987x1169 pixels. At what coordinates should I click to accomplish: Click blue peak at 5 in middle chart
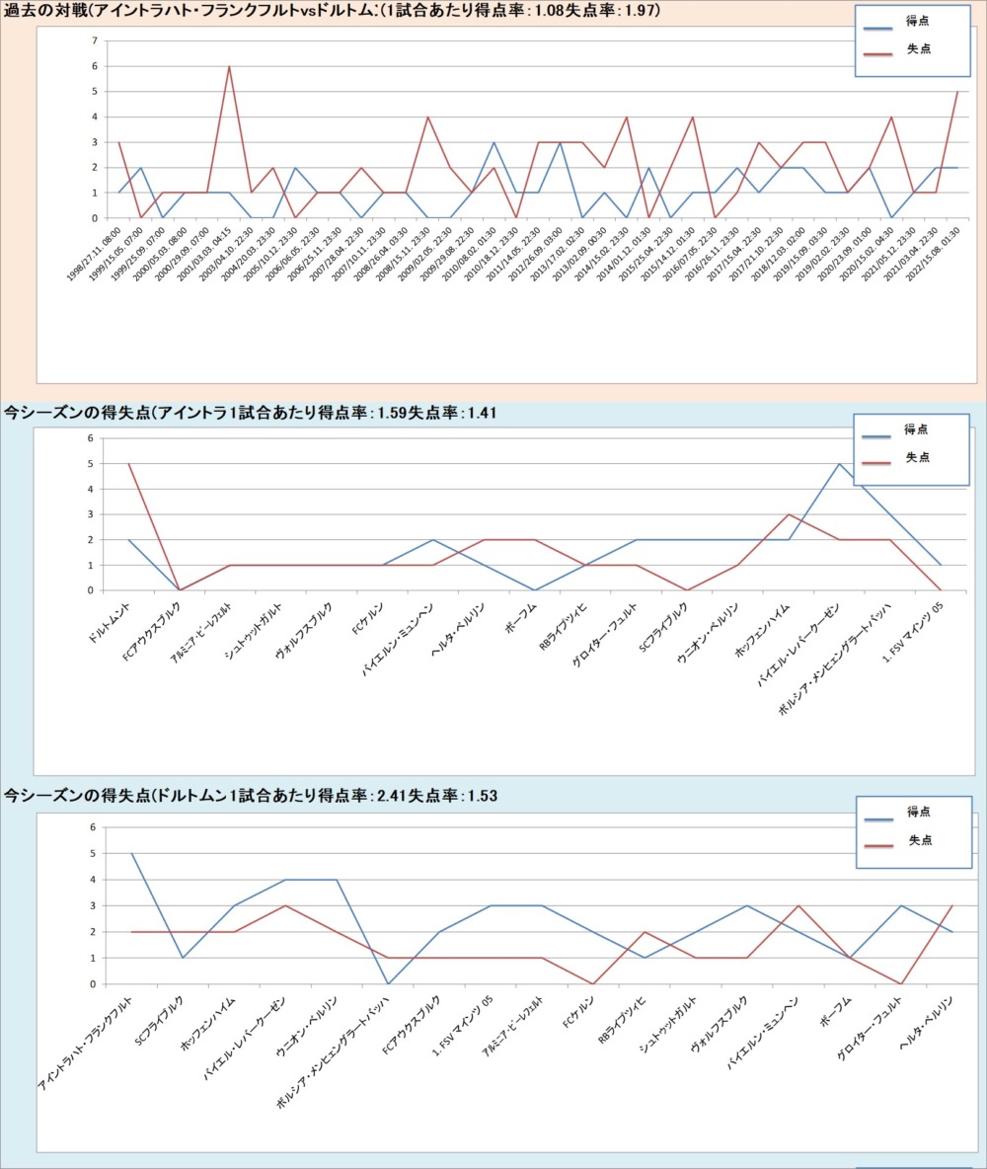pyautogui.click(x=839, y=464)
